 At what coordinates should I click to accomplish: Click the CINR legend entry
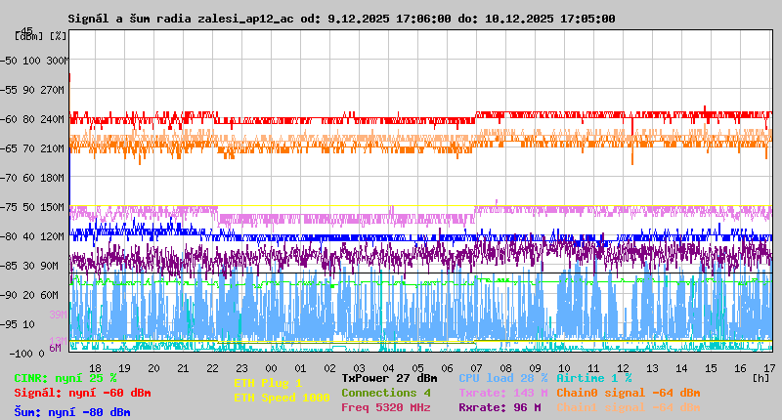click(65, 378)
